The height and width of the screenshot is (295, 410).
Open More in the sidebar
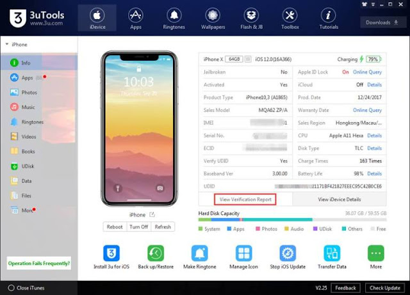[39, 210]
